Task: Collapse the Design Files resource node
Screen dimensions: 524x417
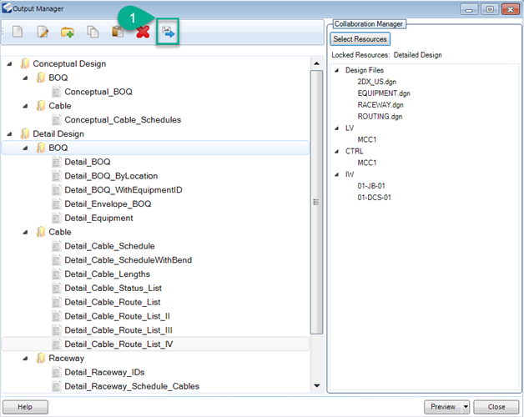Action: (x=337, y=71)
